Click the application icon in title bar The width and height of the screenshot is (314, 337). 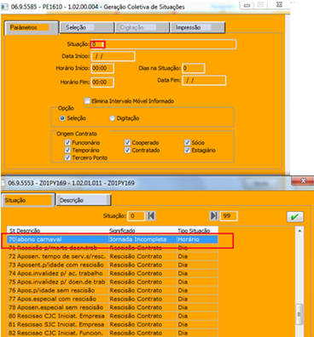(x=4, y=7)
